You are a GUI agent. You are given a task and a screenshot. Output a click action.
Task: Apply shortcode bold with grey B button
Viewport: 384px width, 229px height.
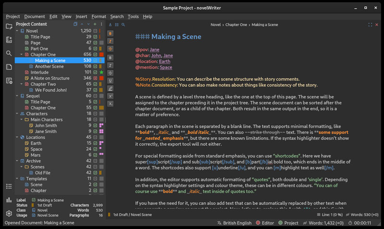point(110,58)
